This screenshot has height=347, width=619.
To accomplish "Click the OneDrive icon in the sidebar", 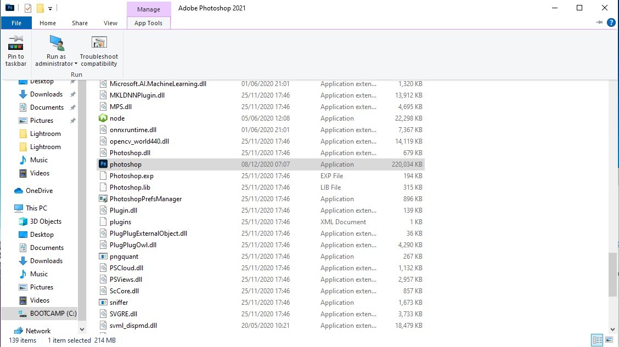I will click(18, 190).
